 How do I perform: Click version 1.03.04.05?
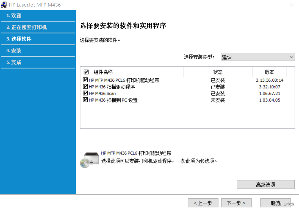(x=270, y=100)
